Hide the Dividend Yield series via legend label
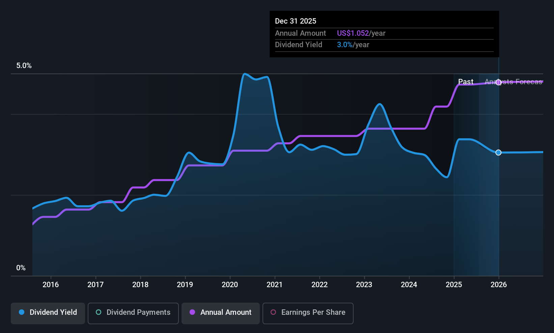 coord(53,312)
